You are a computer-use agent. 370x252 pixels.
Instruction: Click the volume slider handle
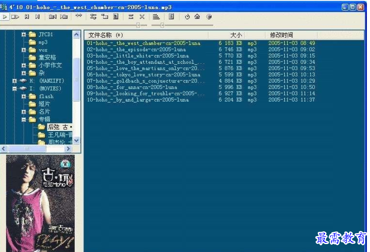(162, 25)
